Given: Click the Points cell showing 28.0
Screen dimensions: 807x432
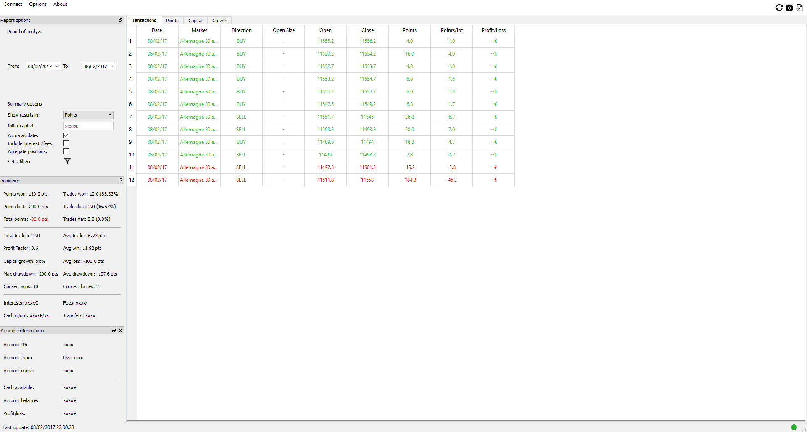Looking at the screenshot, I should (409, 130).
